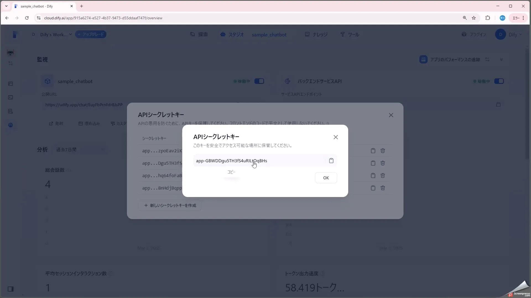
Task: Expand the tracing panel chevron
Action: 501,60
